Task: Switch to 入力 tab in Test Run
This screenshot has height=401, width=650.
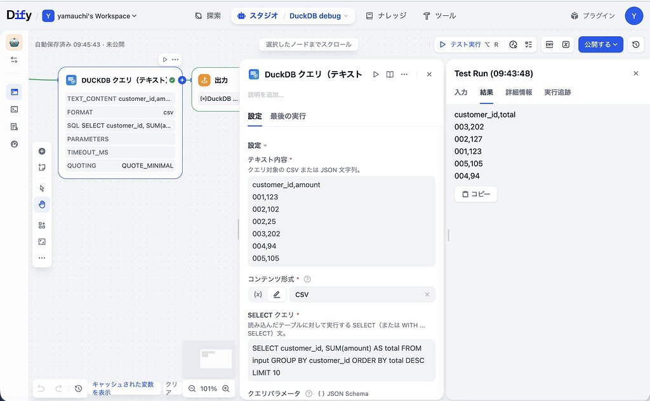Action: tap(461, 93)
